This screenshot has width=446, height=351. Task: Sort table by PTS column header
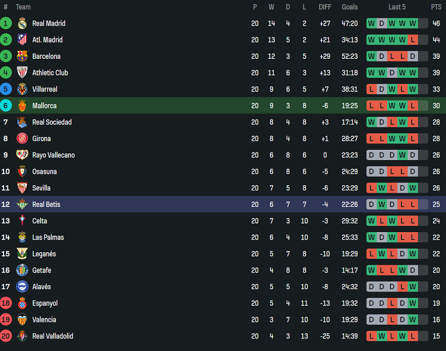[436, 7]
